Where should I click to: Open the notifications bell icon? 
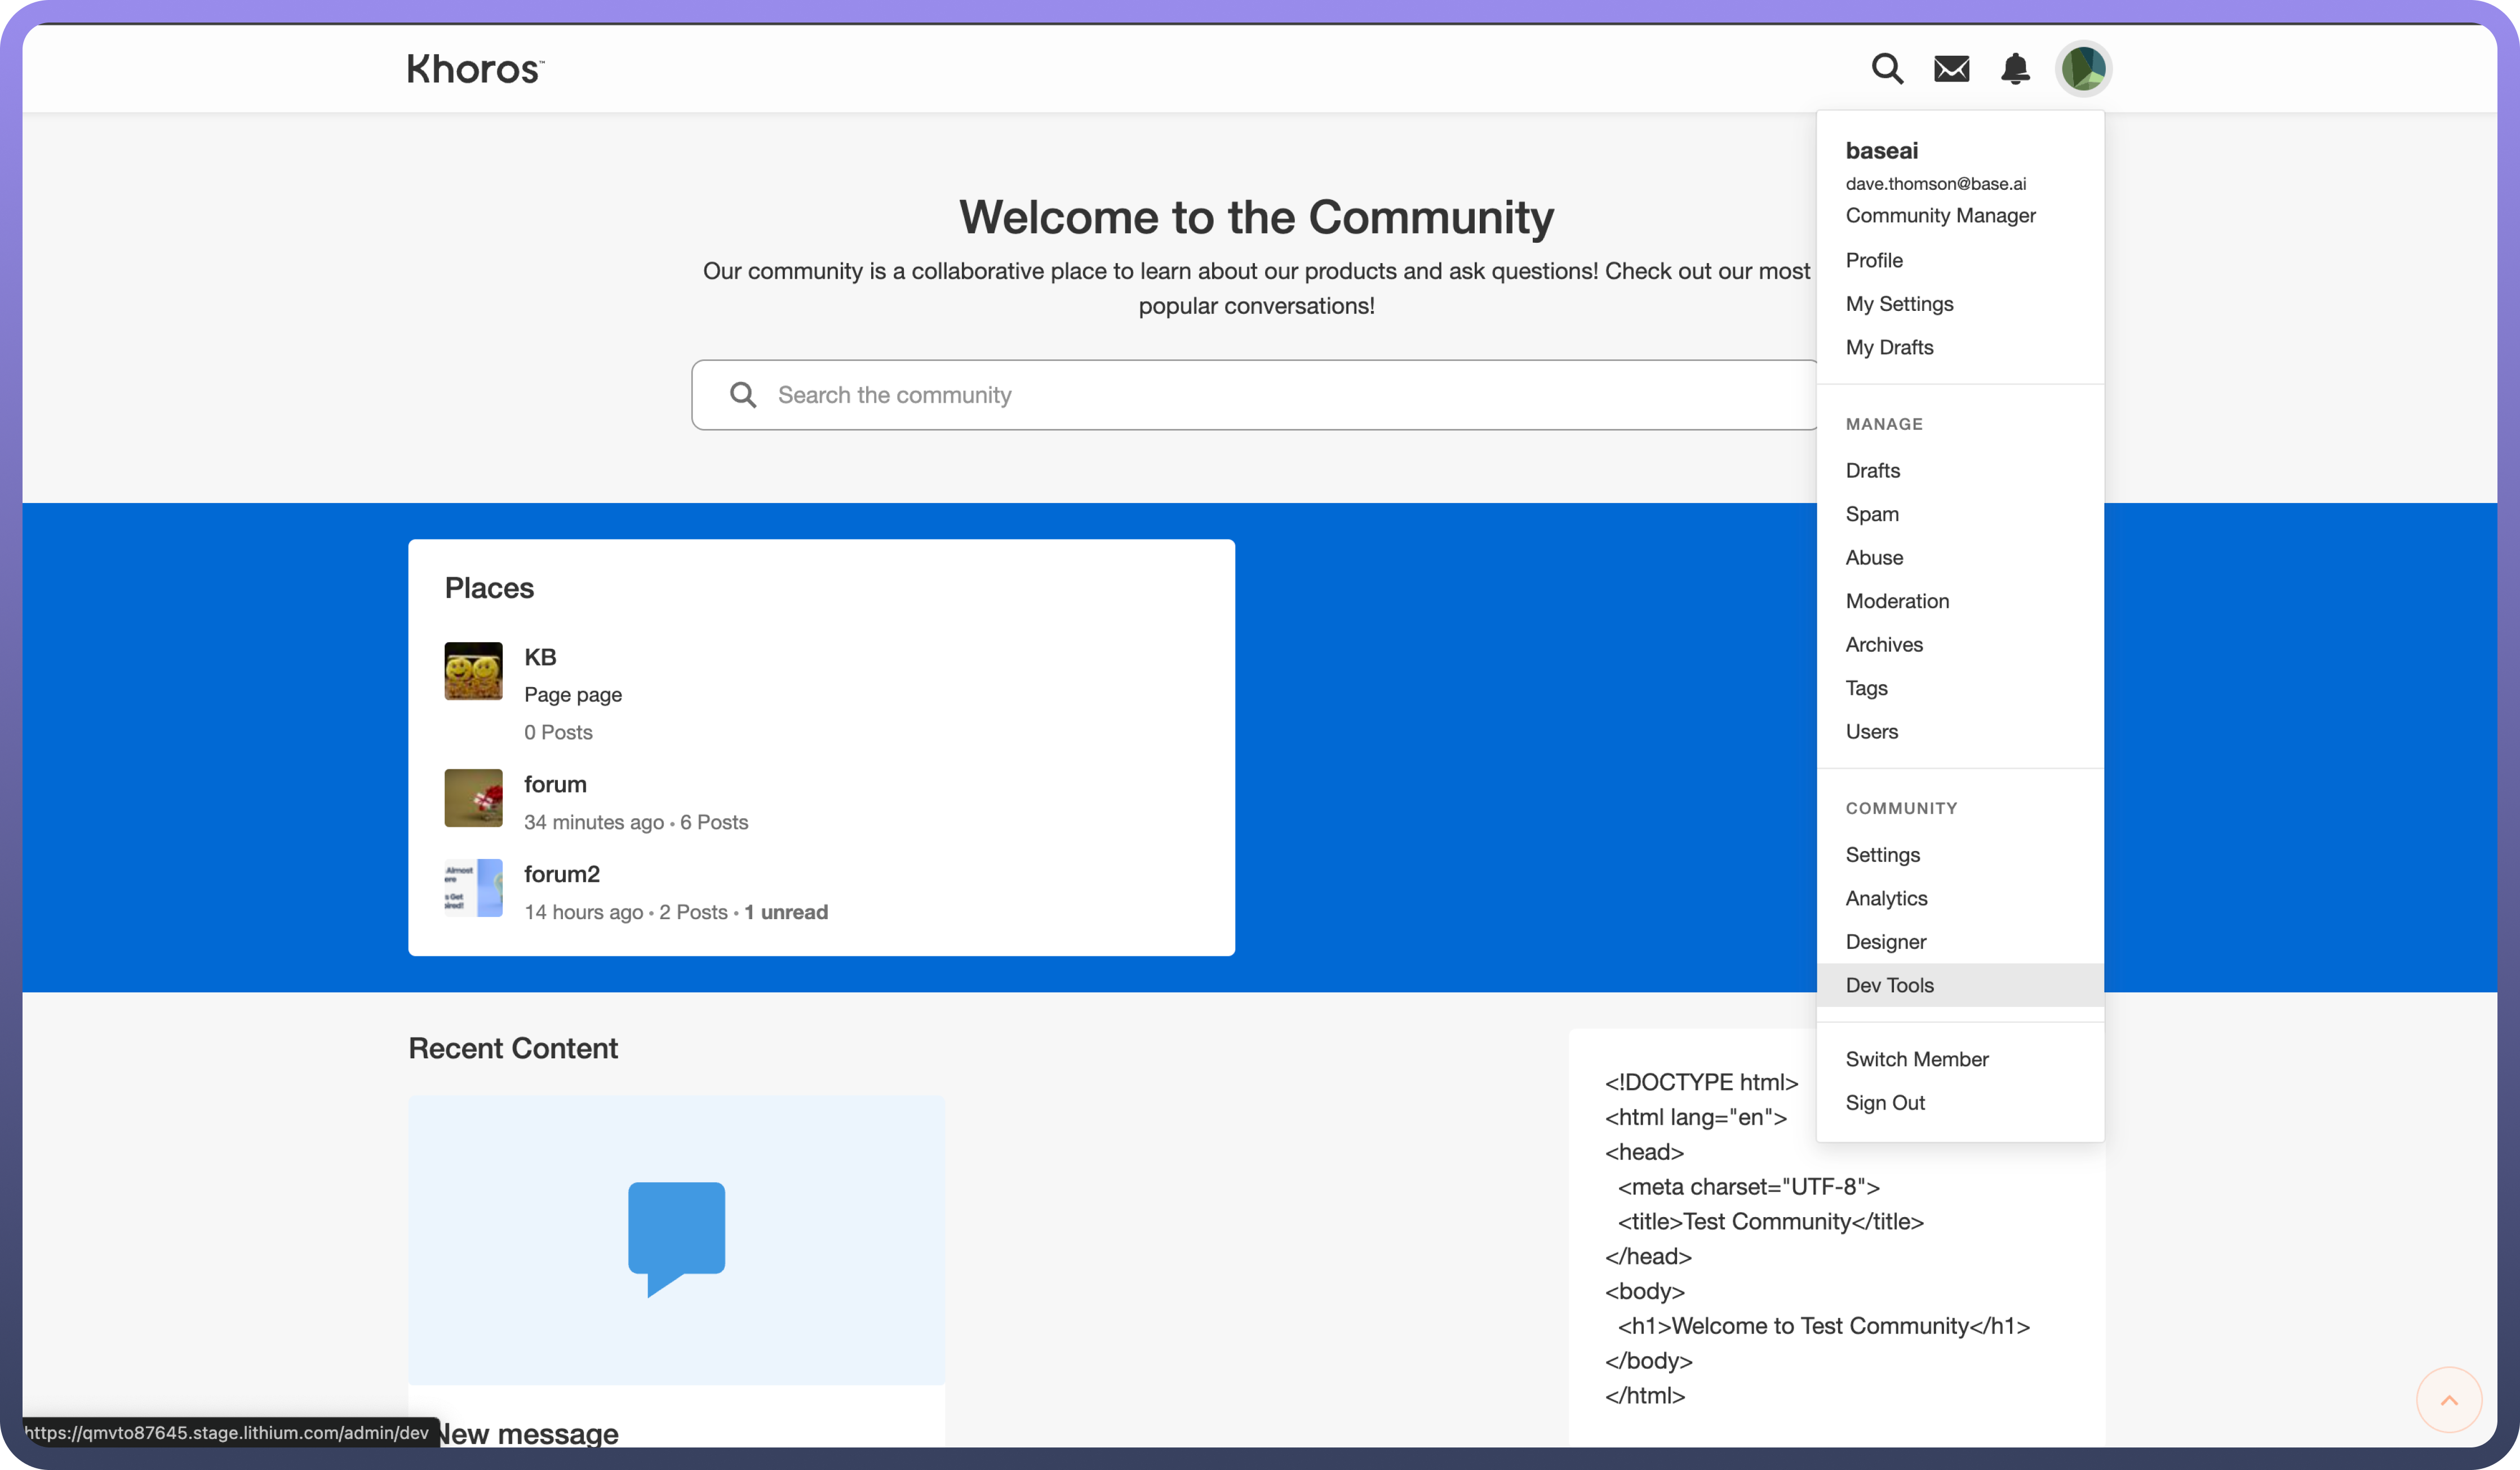click(x=2015, y=68)
